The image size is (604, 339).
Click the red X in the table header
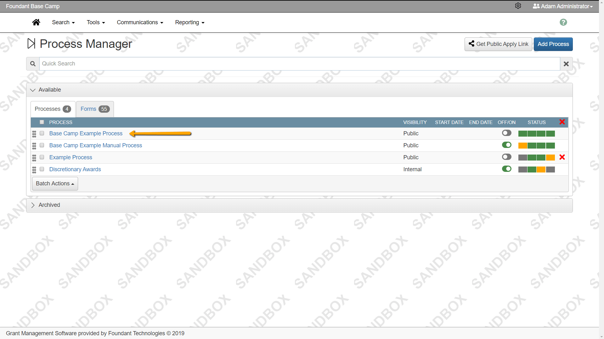pos(562,122)
